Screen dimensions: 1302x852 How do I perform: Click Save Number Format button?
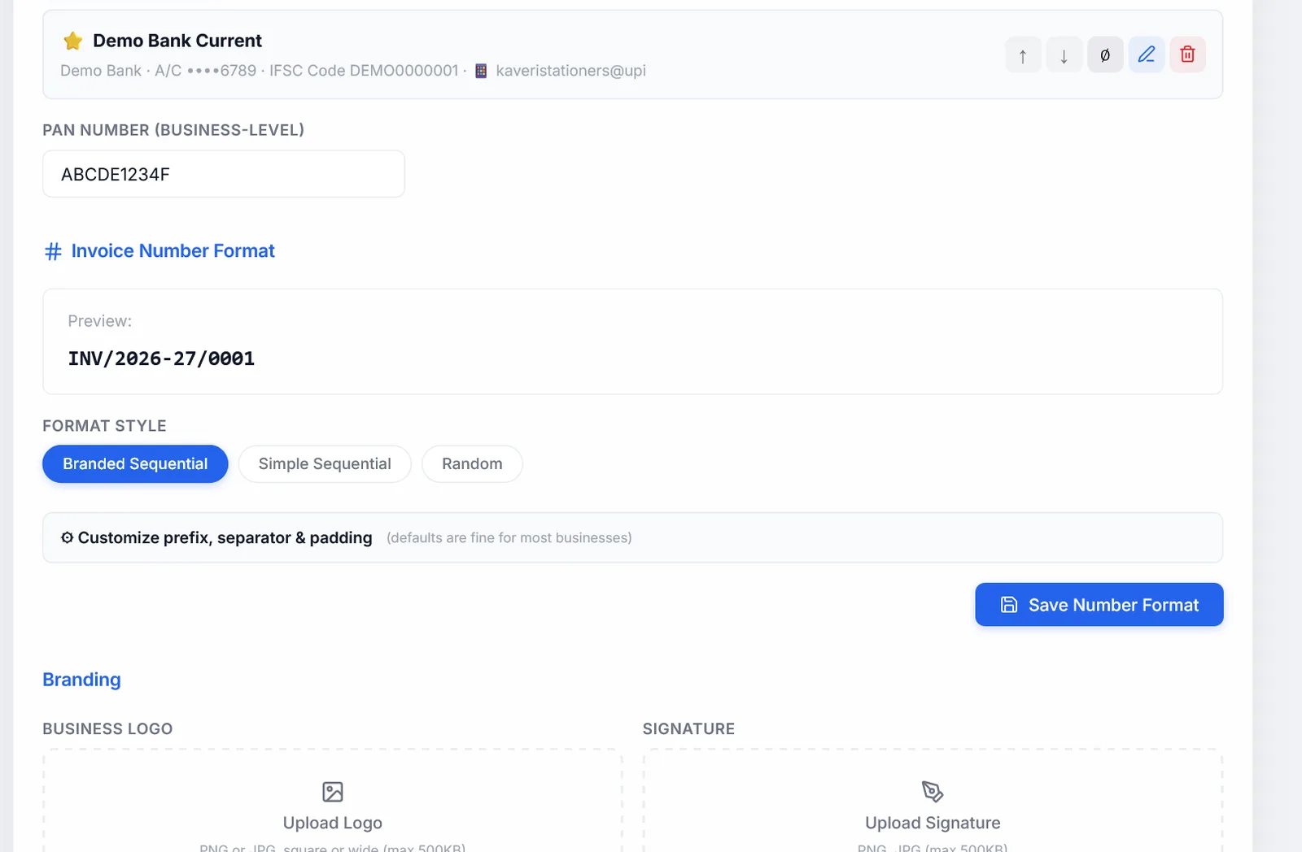point(1099,605)
